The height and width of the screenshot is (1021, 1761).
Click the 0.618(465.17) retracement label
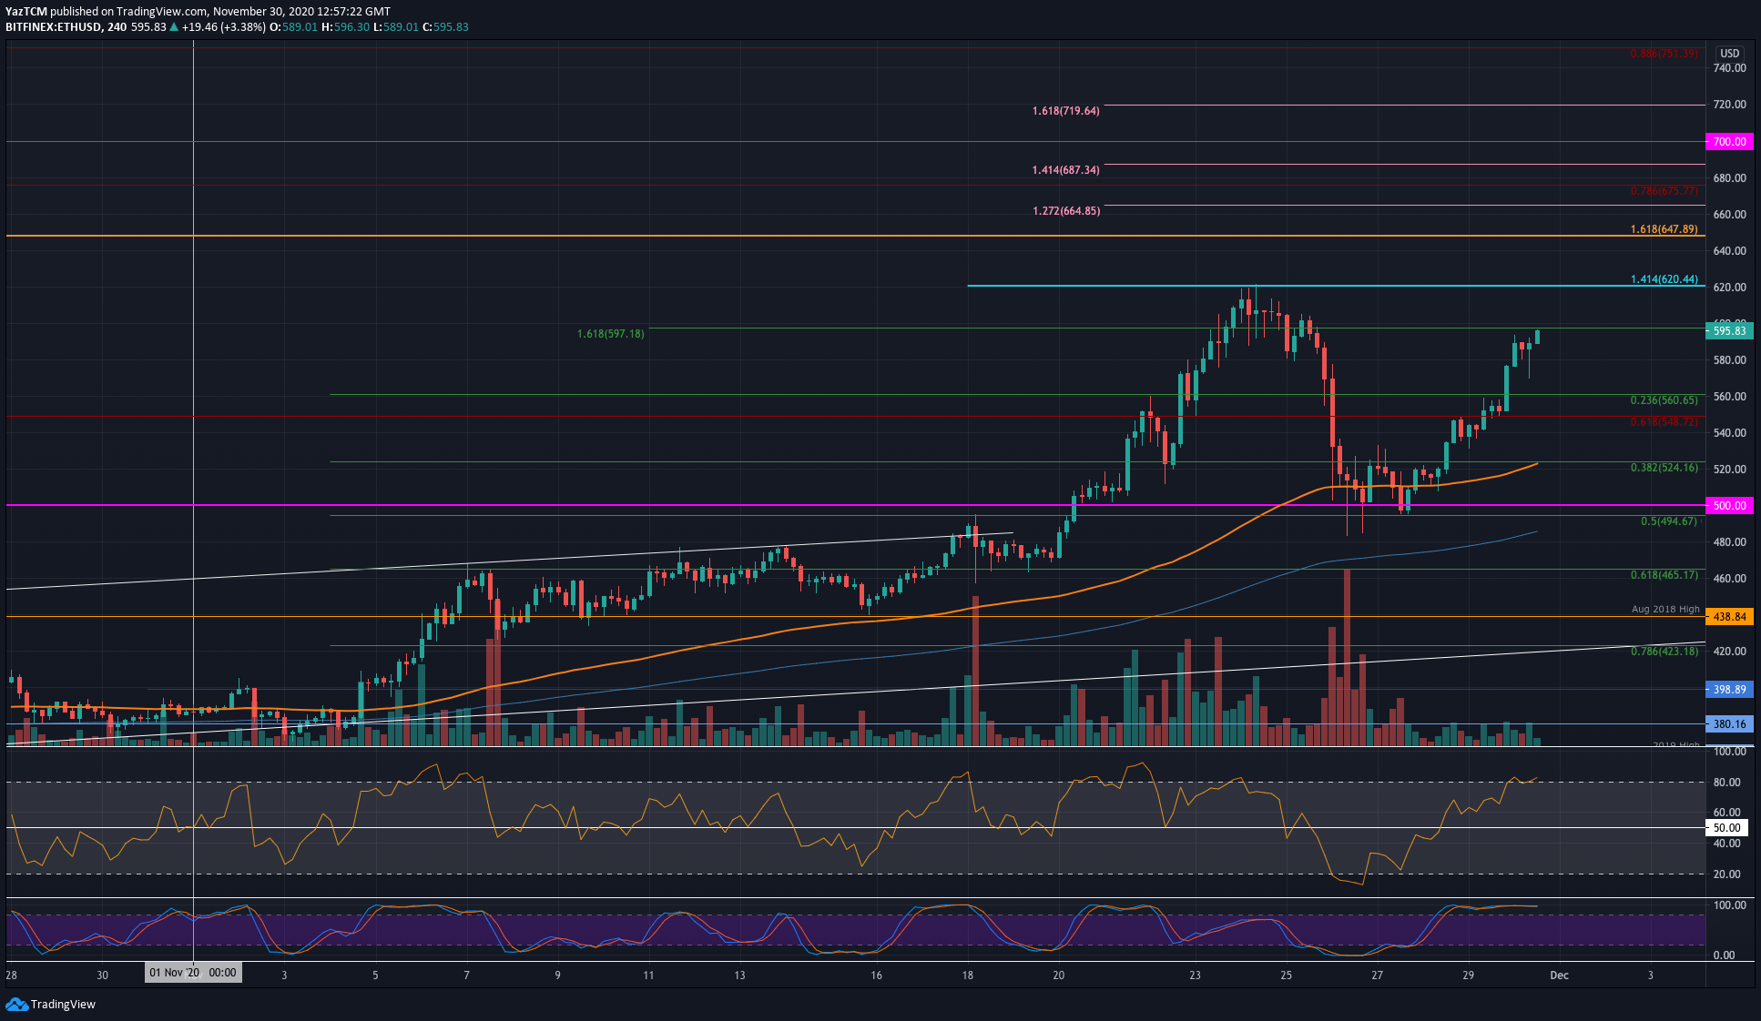(x=1664, y=575)
